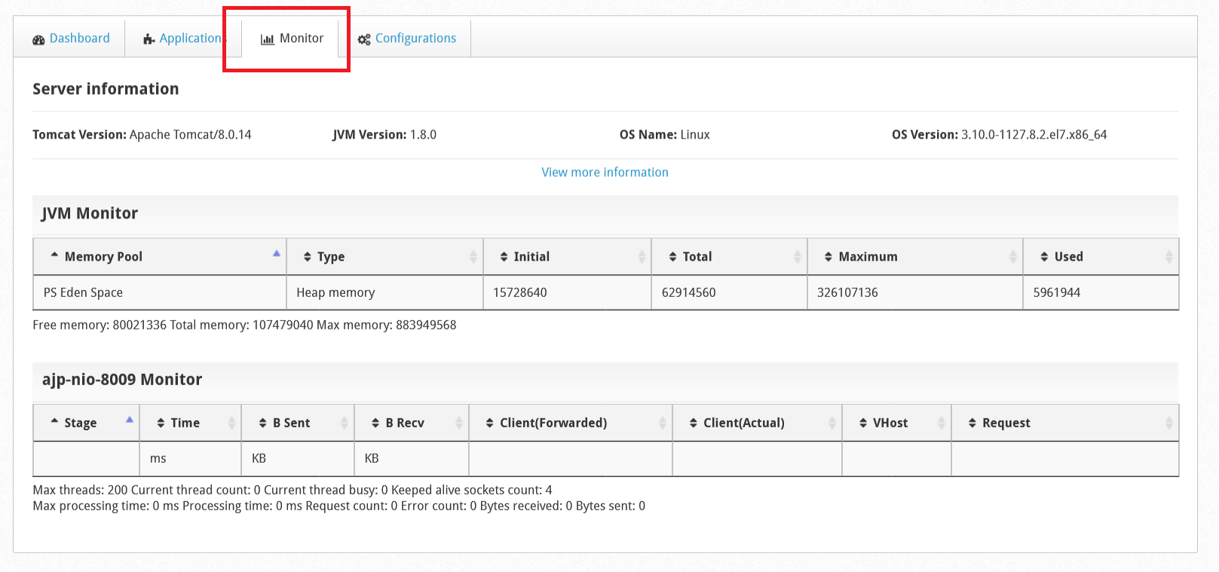
Task: Sort JVM table by Total column
Action: [x=729, y=256]
